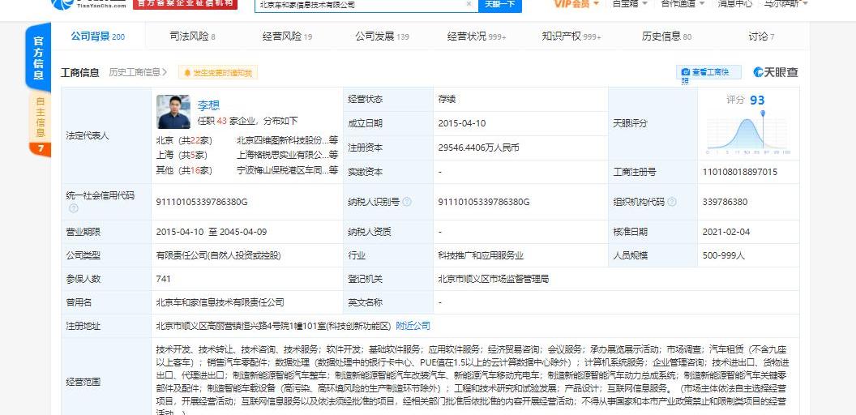Screen dimensions: 856x415
Task: Click the 登记机关 value 北京市顺义区市场监督管理局
Action: [493, 279]
